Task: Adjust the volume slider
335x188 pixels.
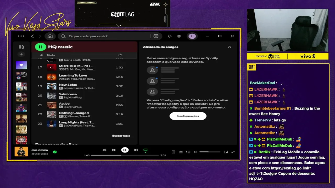Action: tap(210, 152)
